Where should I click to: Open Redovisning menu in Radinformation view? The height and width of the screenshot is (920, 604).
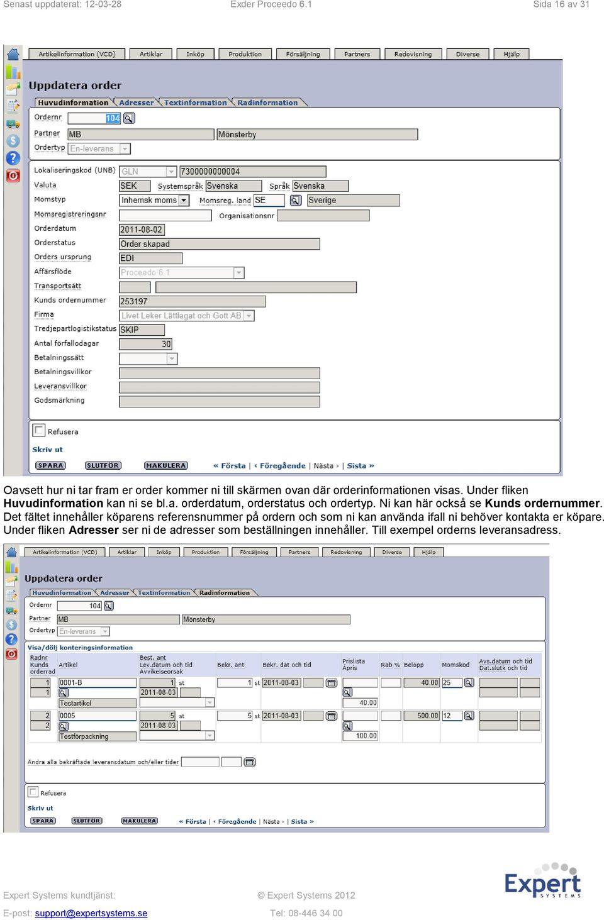click(x=346, y=552)
